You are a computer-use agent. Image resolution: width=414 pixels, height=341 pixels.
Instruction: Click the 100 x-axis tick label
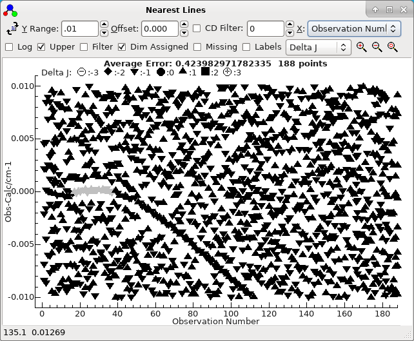coord(231,313)
